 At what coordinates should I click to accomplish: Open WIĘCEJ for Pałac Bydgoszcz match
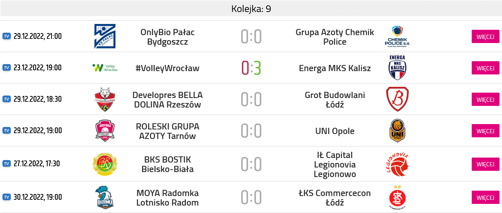[485, 36]
